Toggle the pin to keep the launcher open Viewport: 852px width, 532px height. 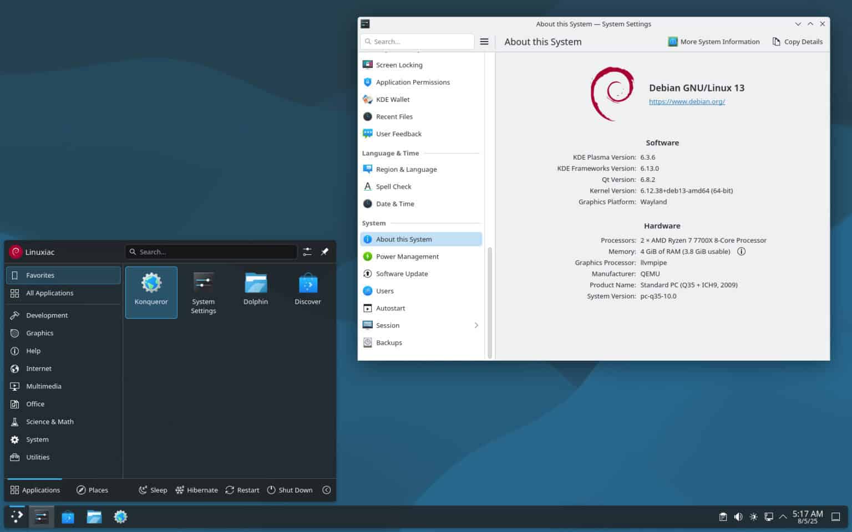click(324, 252)
